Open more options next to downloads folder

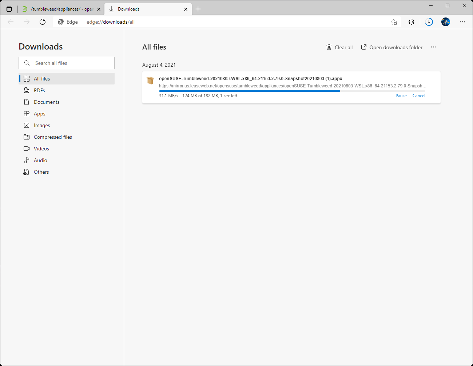pos(433,47)
